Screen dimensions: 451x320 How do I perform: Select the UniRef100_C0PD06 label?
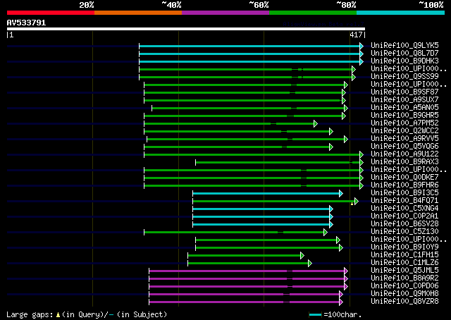(x=404, y=286)
